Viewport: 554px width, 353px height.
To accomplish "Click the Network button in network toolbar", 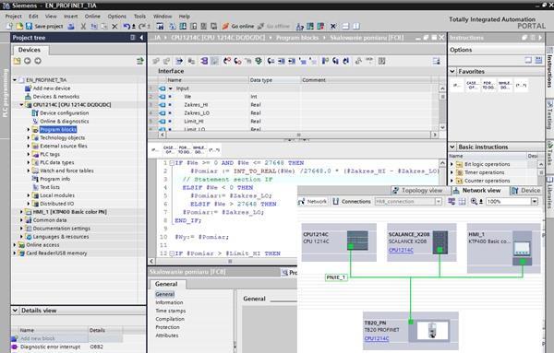I will pos(313,201).
